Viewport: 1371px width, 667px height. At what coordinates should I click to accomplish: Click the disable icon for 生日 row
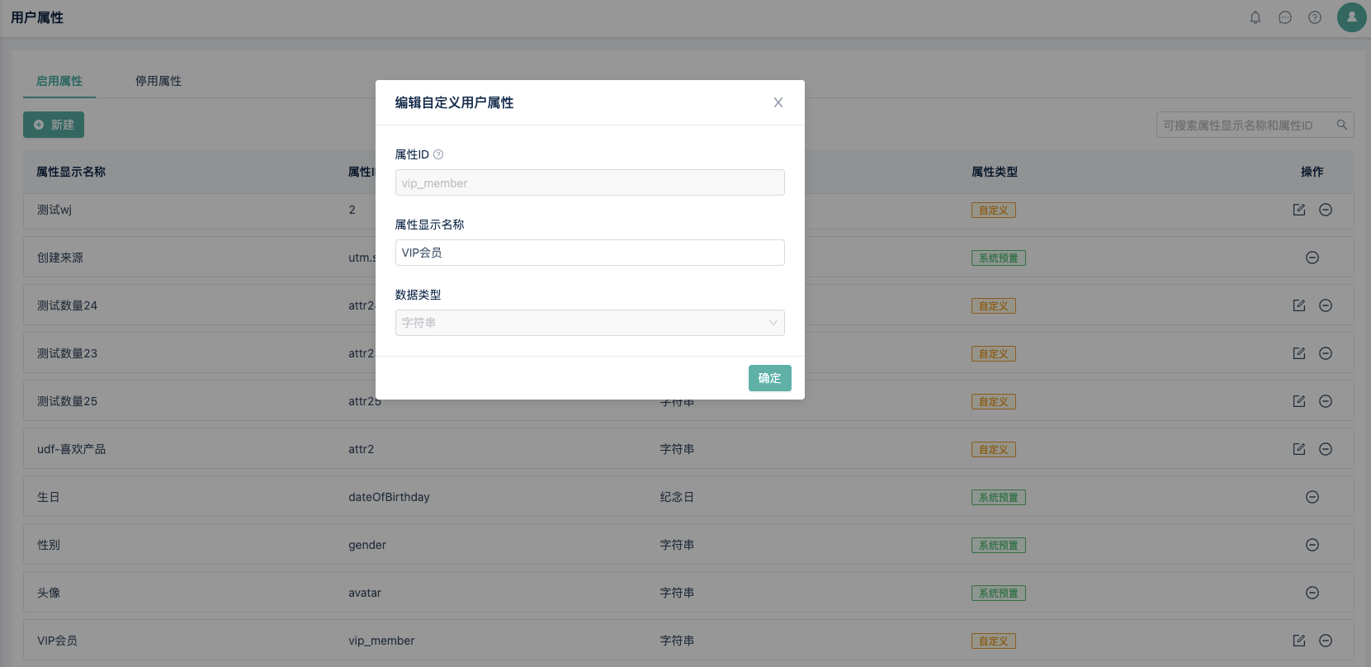coord(1312,497)
